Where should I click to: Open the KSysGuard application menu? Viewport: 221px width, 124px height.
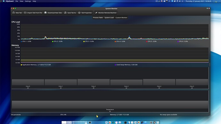pyautogui.click(x=10, y=1)
